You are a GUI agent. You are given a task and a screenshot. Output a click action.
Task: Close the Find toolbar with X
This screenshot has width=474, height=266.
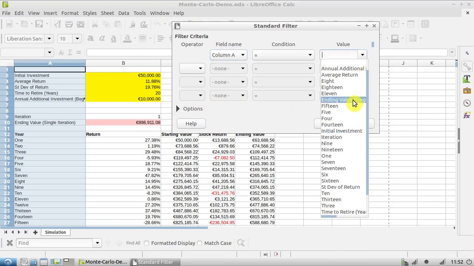point(10,243)
